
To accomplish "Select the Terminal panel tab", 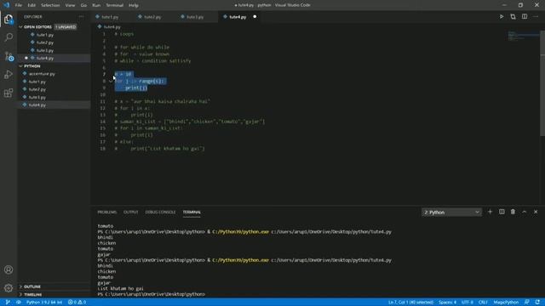I will point(192,212).
